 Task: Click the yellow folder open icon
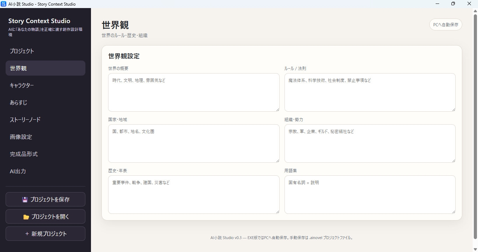tap(26, 217)
